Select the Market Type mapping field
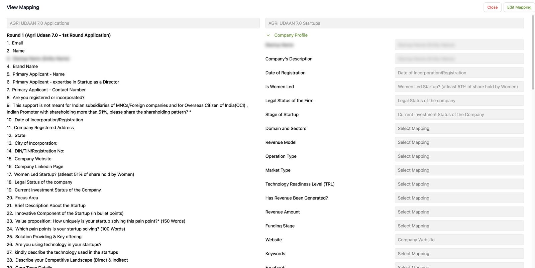The width and height of the screenshot is (535, 268). (459, 170)
